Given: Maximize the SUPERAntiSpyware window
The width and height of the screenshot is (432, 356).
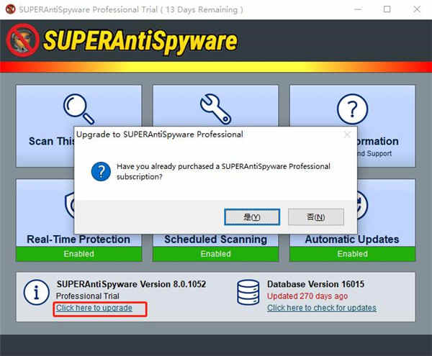Looking at the screenshot, I should [387, 9].
